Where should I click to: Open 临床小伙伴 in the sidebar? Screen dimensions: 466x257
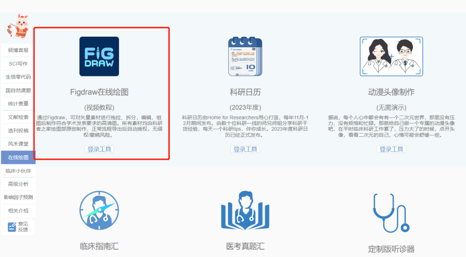[18, 170]
